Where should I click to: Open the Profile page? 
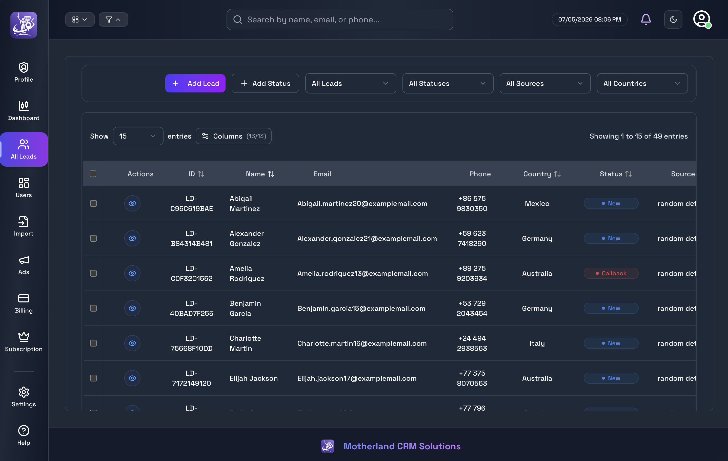pos(24,72)
